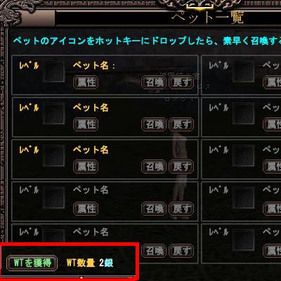Click 召喚 in the second pet row
The width and height of the screenshot is (281, 281).
154,124
